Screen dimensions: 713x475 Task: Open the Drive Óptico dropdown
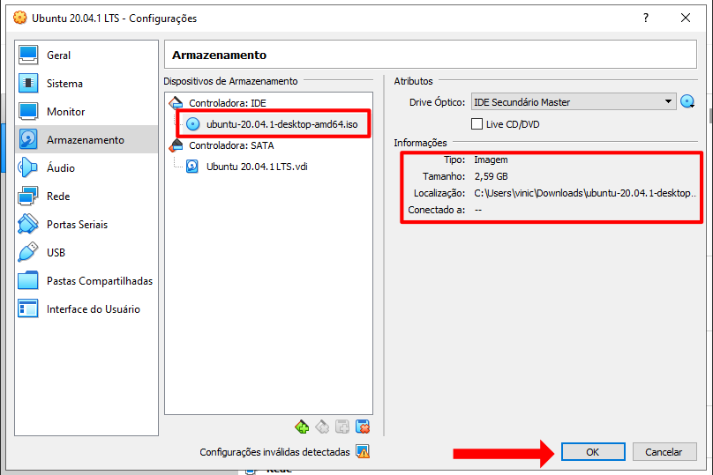point(573,101)
